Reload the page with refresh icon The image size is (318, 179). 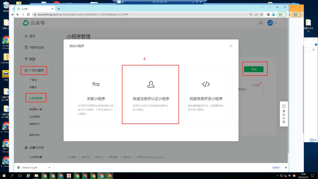coord(28,15)
